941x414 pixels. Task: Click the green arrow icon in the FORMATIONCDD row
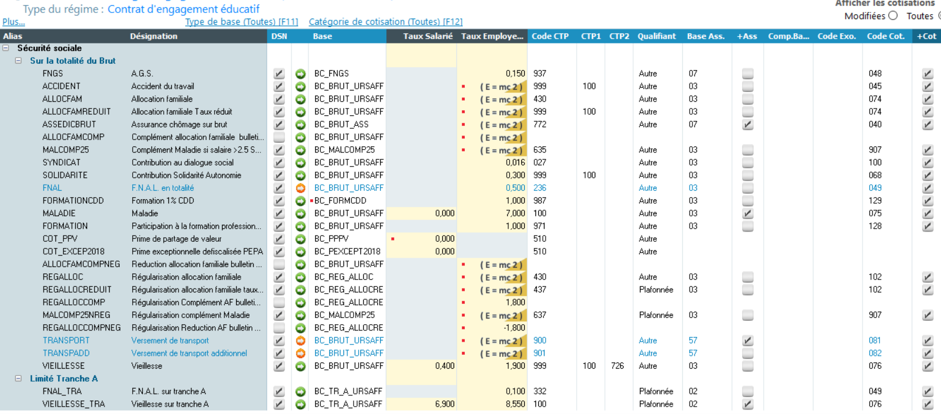[300, 201]
